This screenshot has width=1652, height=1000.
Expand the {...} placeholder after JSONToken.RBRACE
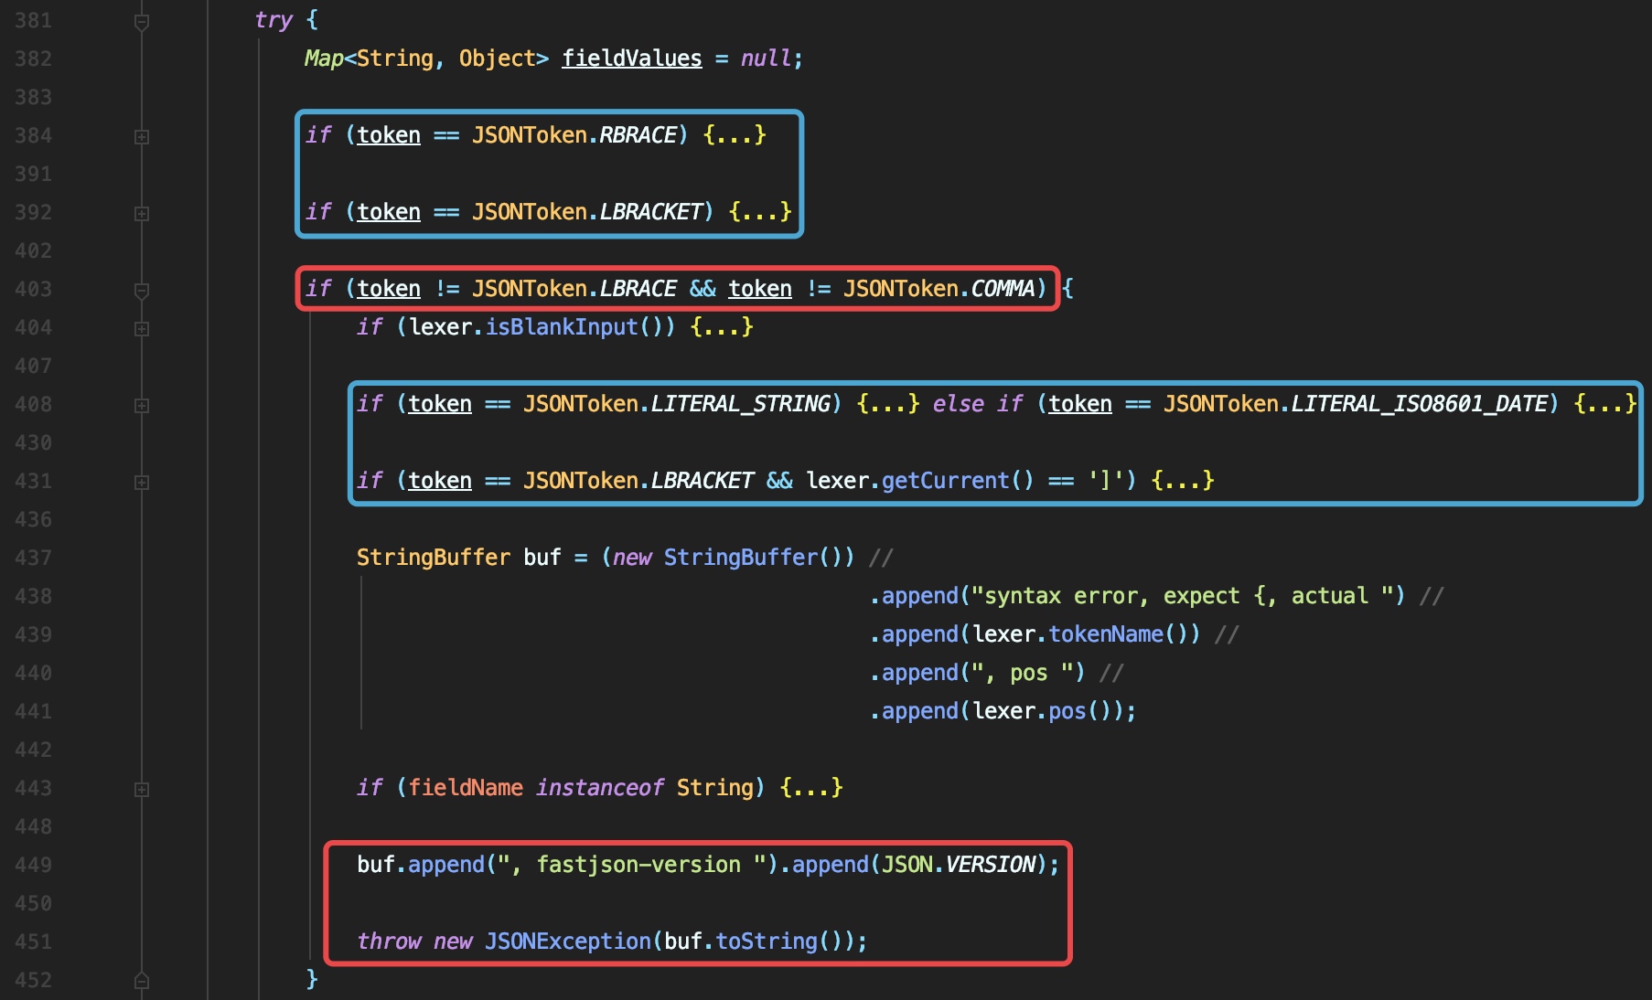click(735, 135)
